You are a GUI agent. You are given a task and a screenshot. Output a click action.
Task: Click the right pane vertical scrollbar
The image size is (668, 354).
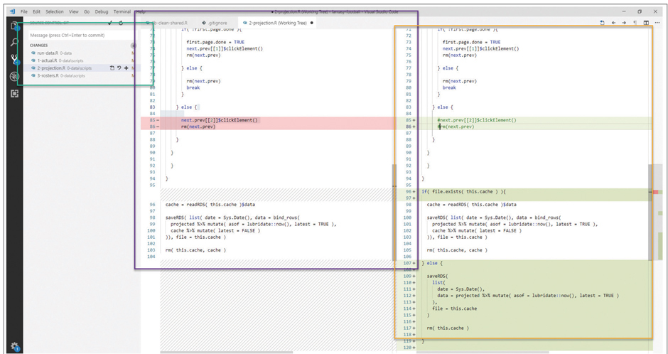(x=650, y=212)
